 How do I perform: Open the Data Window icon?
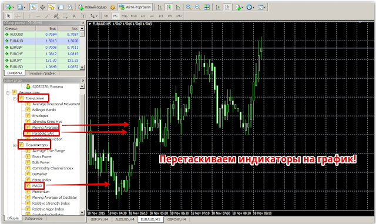(x=42, y=7)
